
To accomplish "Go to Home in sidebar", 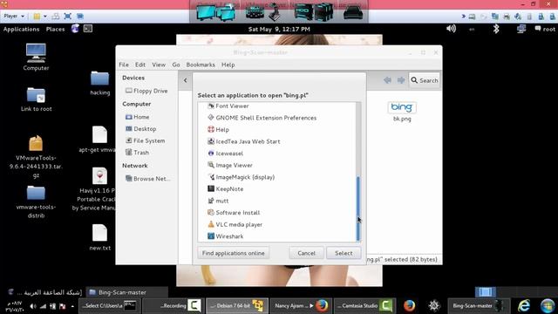I will (x=138, y=117).
